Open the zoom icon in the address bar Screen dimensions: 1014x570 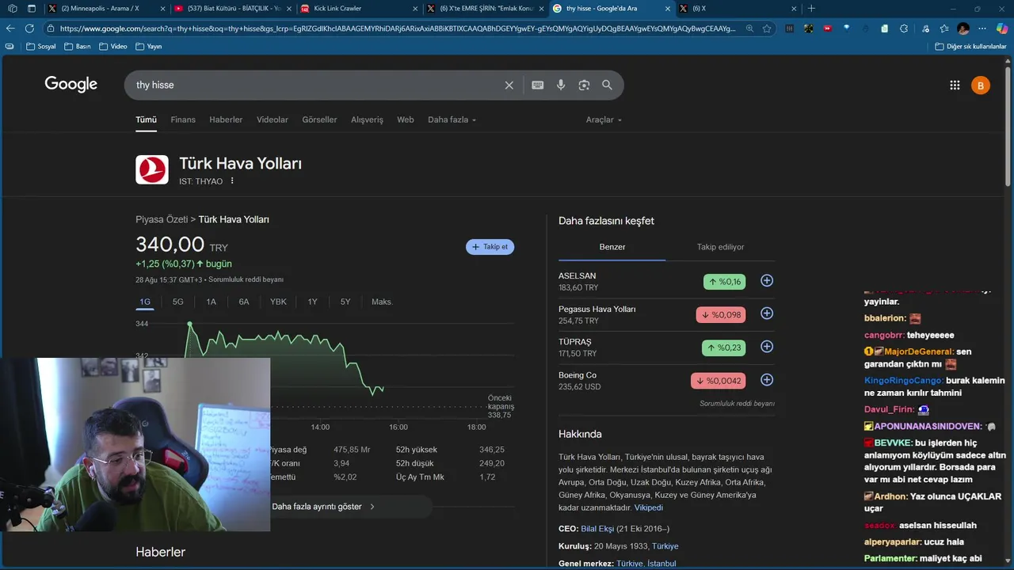pyautogui.click(x=750, y=28)
